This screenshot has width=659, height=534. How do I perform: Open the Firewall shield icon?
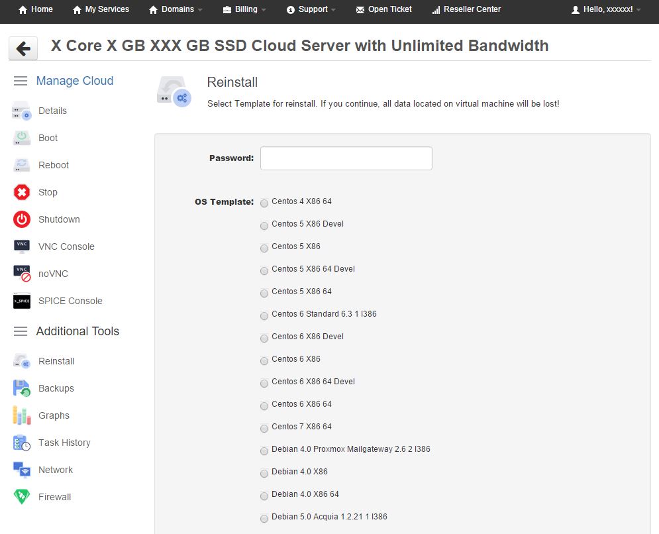22,497
